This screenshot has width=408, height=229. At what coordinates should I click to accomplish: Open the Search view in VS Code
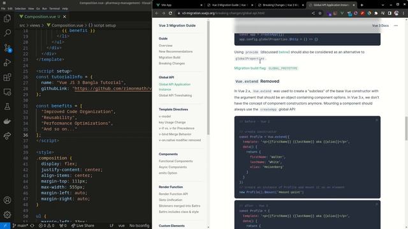tap(7, 32)
